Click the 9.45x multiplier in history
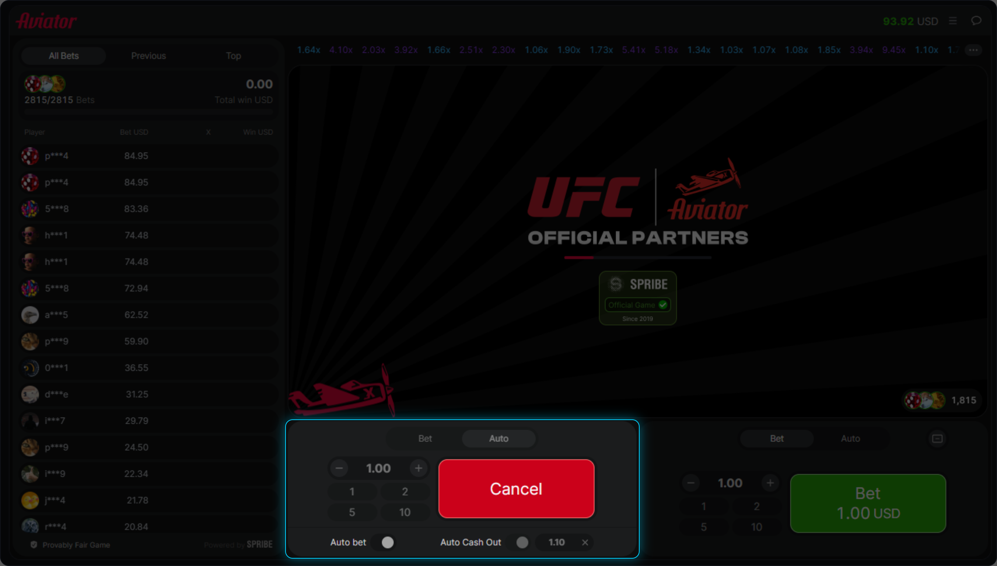This screenshot has width=997, height=566. (893, 50)
